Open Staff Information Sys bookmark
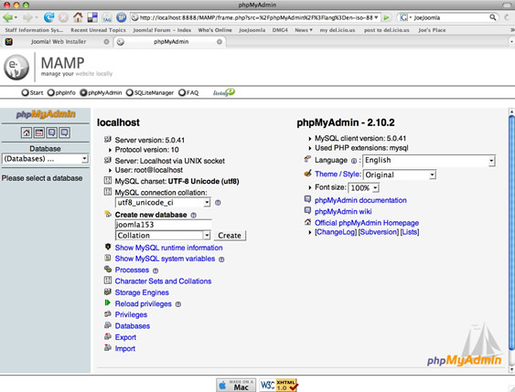 click(x=34, y=30)
